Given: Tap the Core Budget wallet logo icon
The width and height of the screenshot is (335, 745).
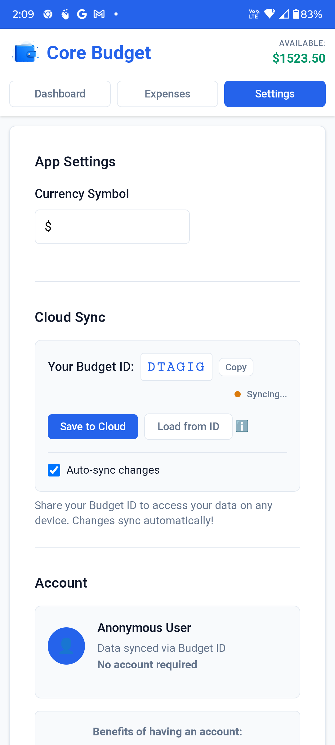Looking at the screenshot, I should tap(25, 52).
